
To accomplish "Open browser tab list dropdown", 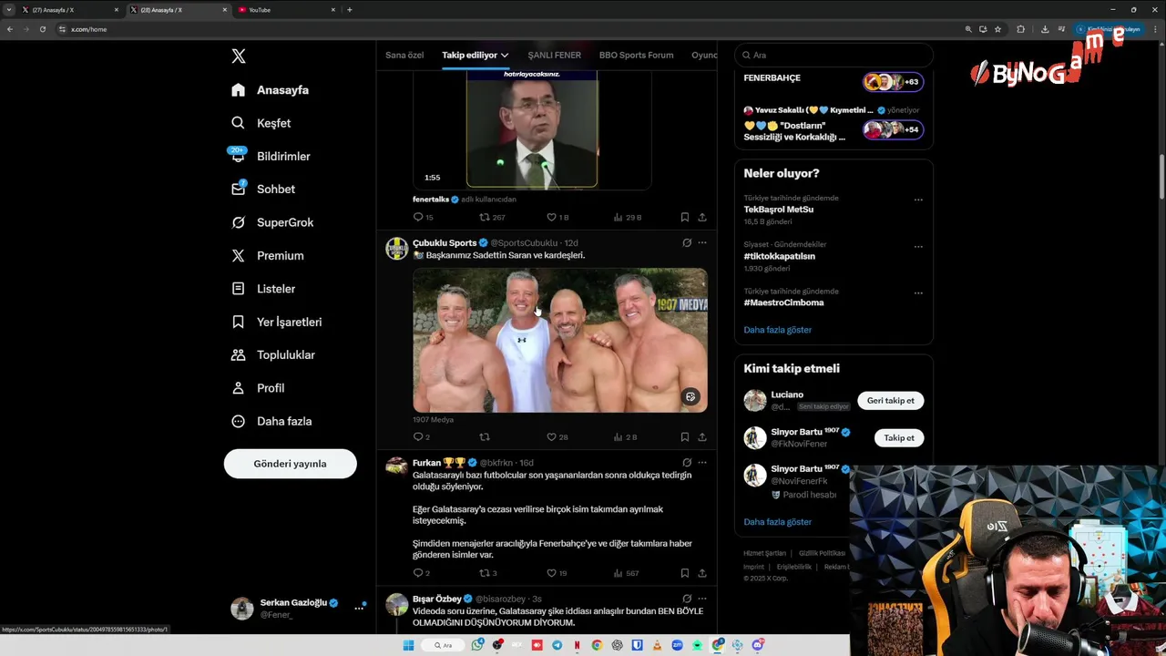I will point(9,10).
